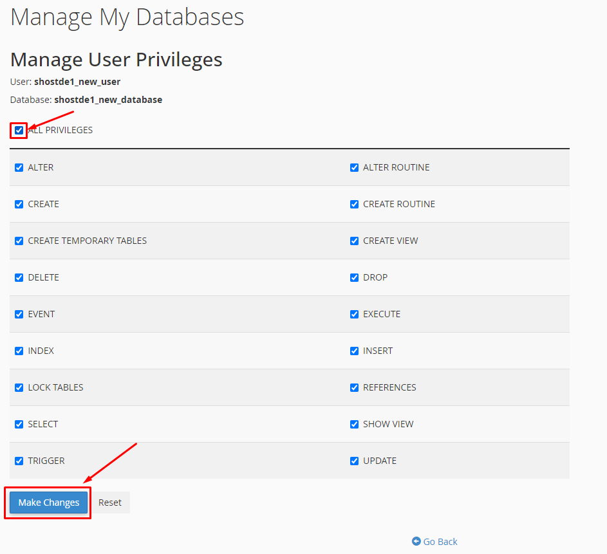
Task: Disable the CREATE TEMPORARY TABLES privilege
Action: [x=19, y=241]
